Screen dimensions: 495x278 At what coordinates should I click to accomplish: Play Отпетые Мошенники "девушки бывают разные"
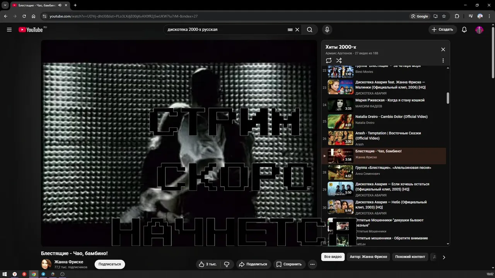(384, 225)
